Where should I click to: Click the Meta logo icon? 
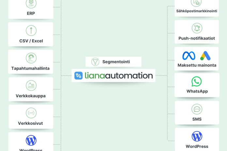point(189,56)
